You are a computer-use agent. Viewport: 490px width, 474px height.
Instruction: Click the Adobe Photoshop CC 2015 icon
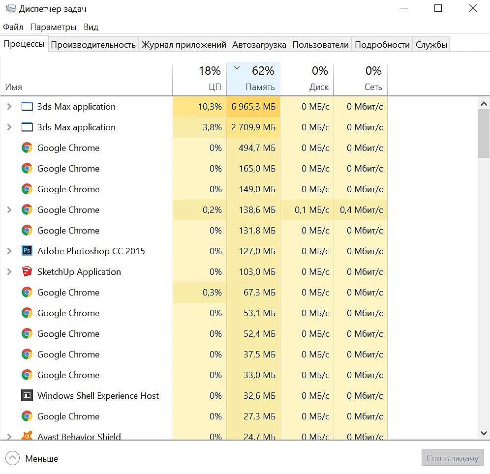click(x=27, y=250)
